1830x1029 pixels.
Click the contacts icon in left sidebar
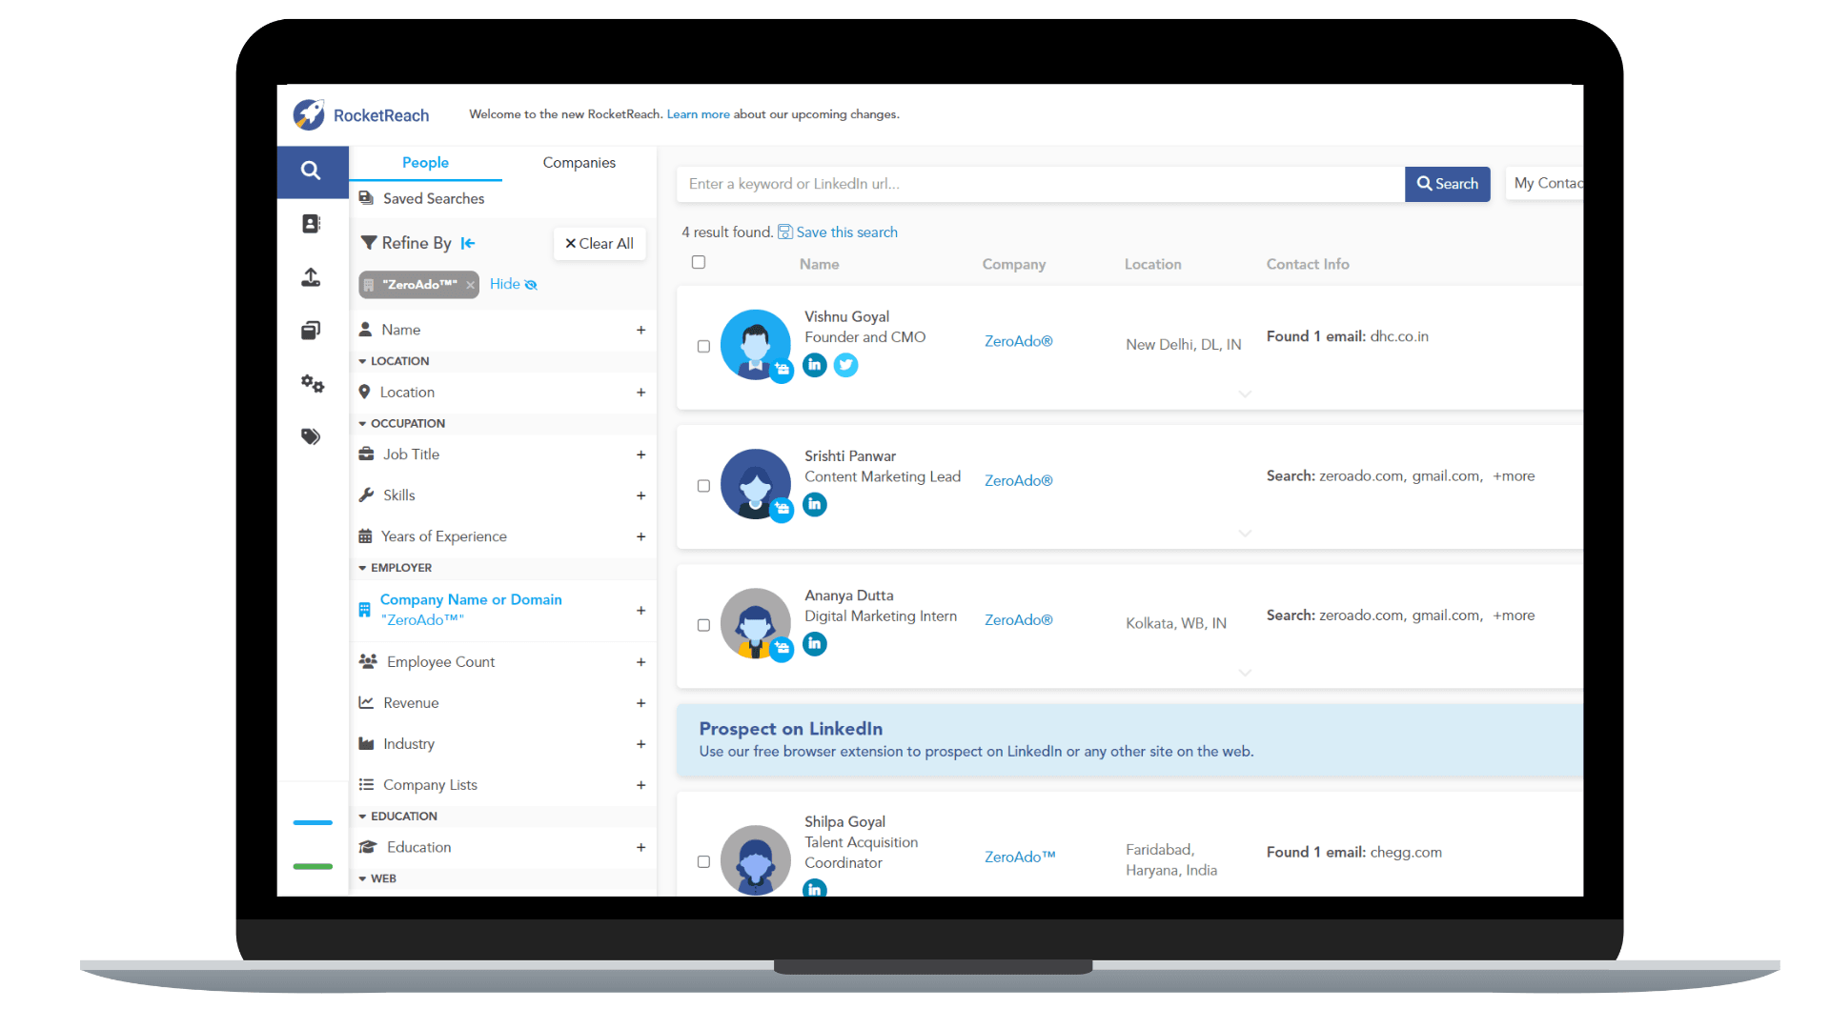[x=311, y=224]
